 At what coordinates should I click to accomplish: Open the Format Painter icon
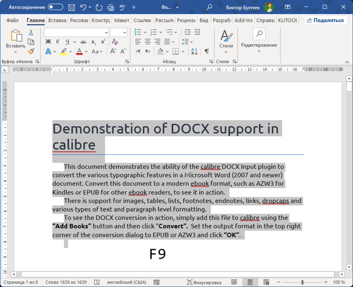tap(31, 51)
